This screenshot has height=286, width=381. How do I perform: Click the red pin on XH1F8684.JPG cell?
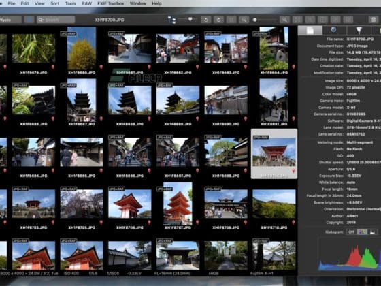click(293, 67)
